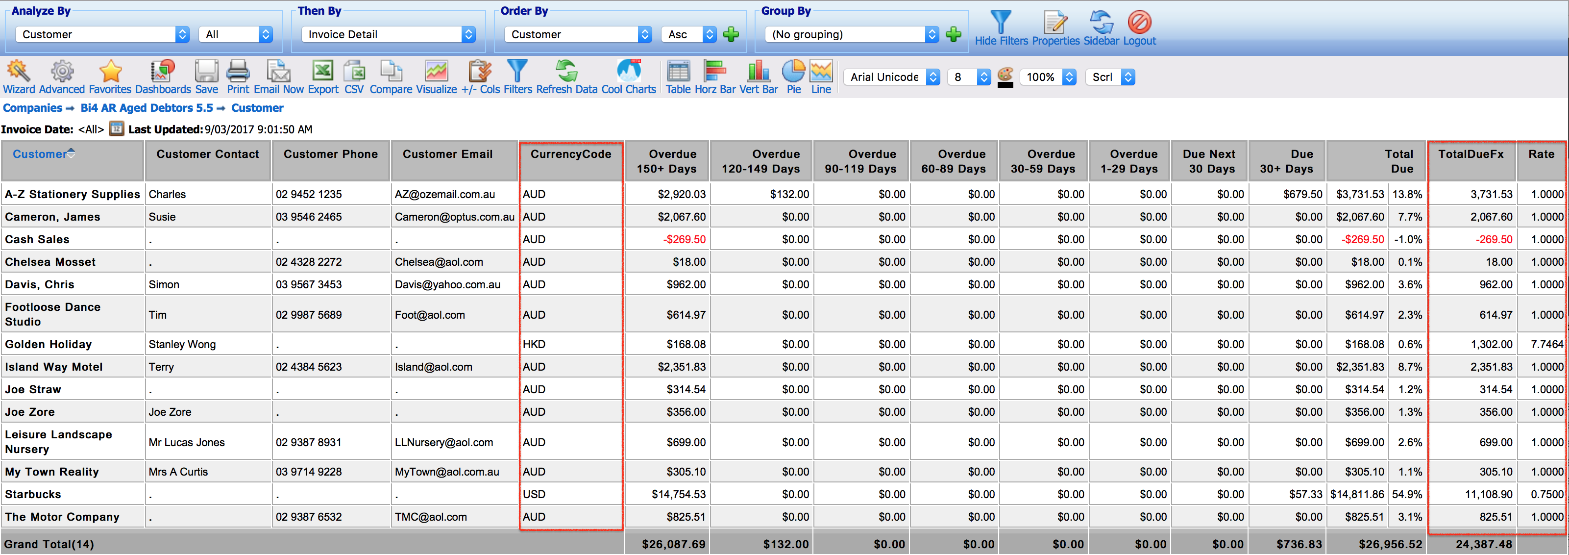Add another Group By level plus icon
1569x555 pixels.
point(953,35)
